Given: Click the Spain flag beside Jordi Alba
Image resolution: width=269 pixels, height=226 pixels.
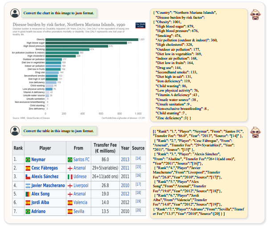Looking at the screenshot, I should coord(28,203).
